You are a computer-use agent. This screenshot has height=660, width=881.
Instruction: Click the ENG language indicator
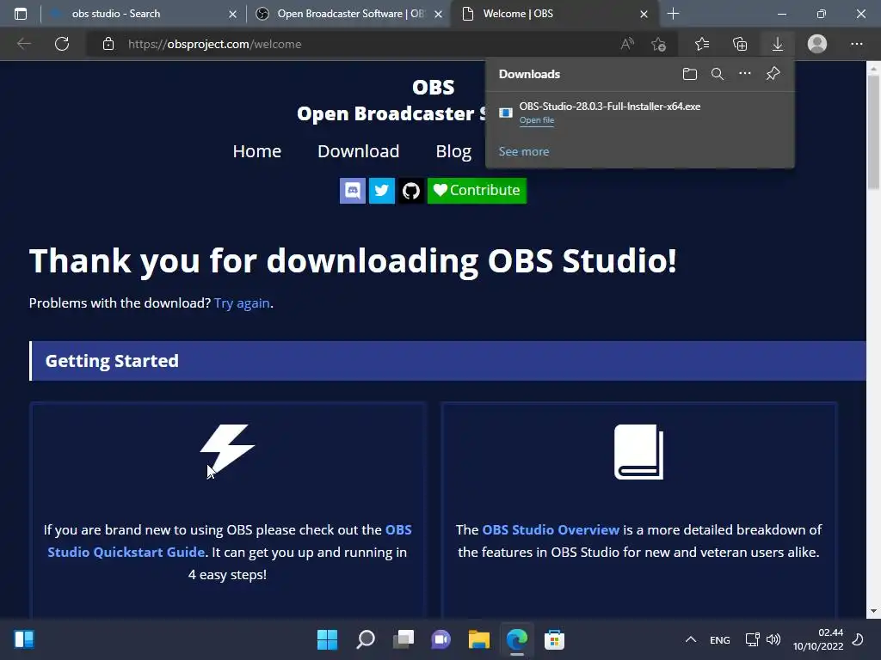pos(720,639)
